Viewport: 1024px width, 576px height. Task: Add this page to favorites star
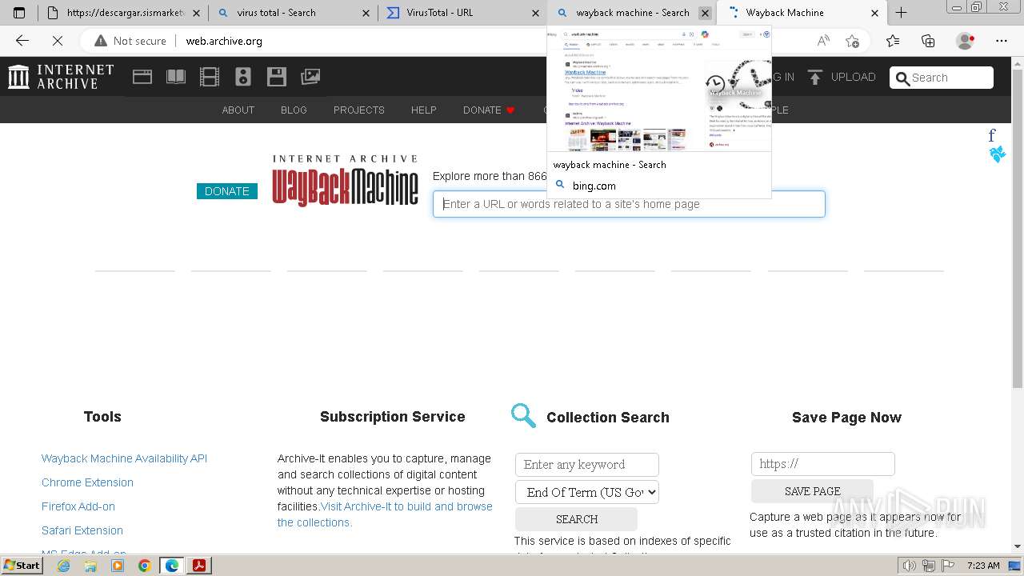pos(852,41)
